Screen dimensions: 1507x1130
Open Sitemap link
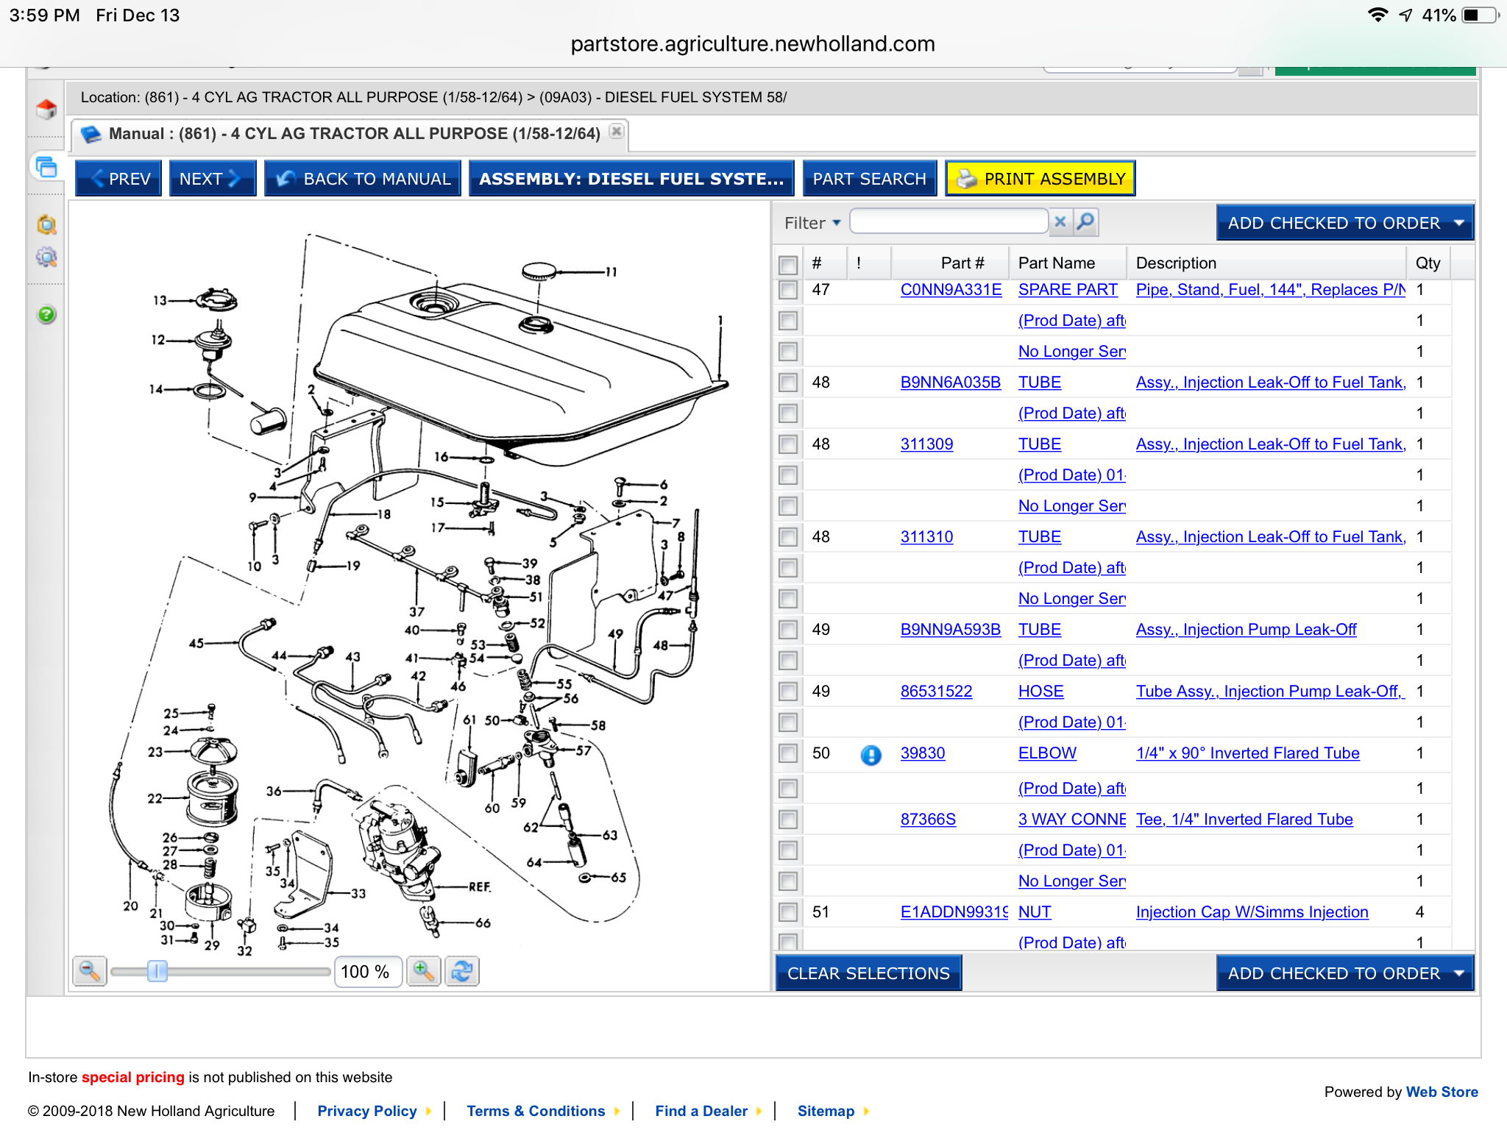coord(826,1111)
